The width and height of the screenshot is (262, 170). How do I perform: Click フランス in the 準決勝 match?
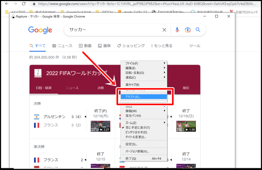[x=51, y=160]
